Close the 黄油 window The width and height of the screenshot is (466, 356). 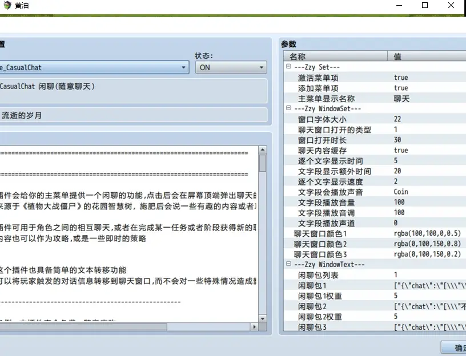pyautogui.click(x=451, y=5)
